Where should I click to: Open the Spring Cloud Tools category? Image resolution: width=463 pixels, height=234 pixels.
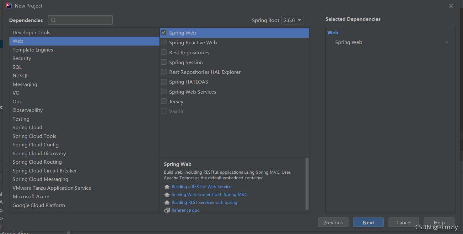pyautogui.click(x=84, y=136)
